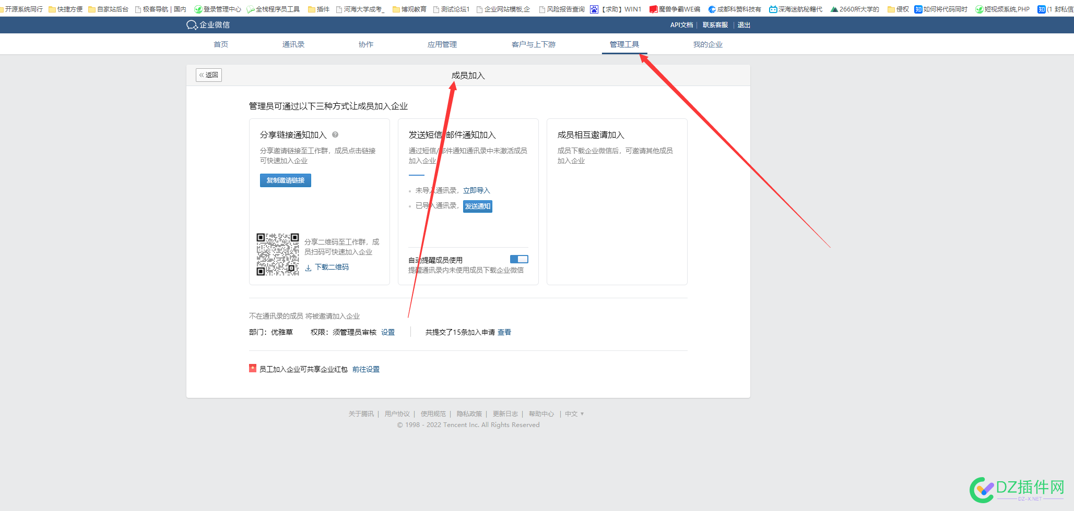Open the 河海大学成考 bookmark

pos(360,9)
